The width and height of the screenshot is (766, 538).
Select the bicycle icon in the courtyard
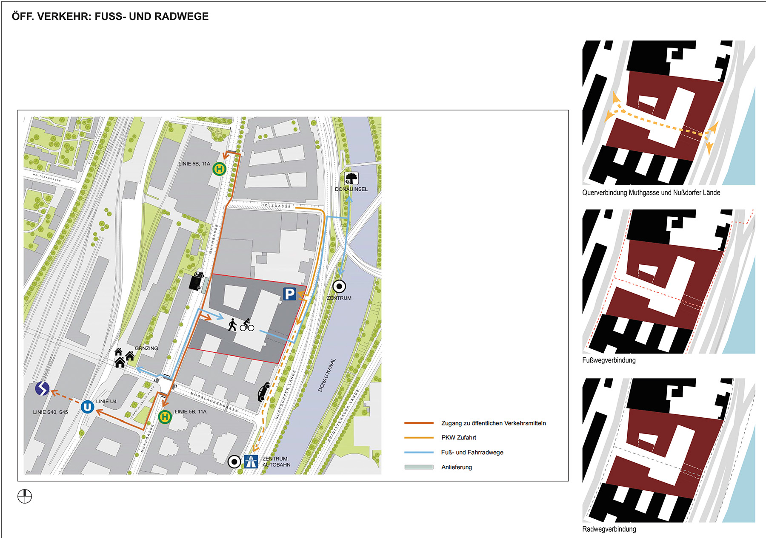click(247, 325)
